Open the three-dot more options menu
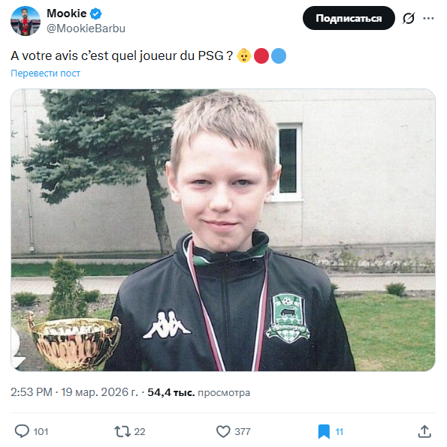 pos(428,18)
